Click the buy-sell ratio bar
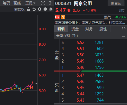The height and width of the screenshot is (105, 127). click(90, 71)
